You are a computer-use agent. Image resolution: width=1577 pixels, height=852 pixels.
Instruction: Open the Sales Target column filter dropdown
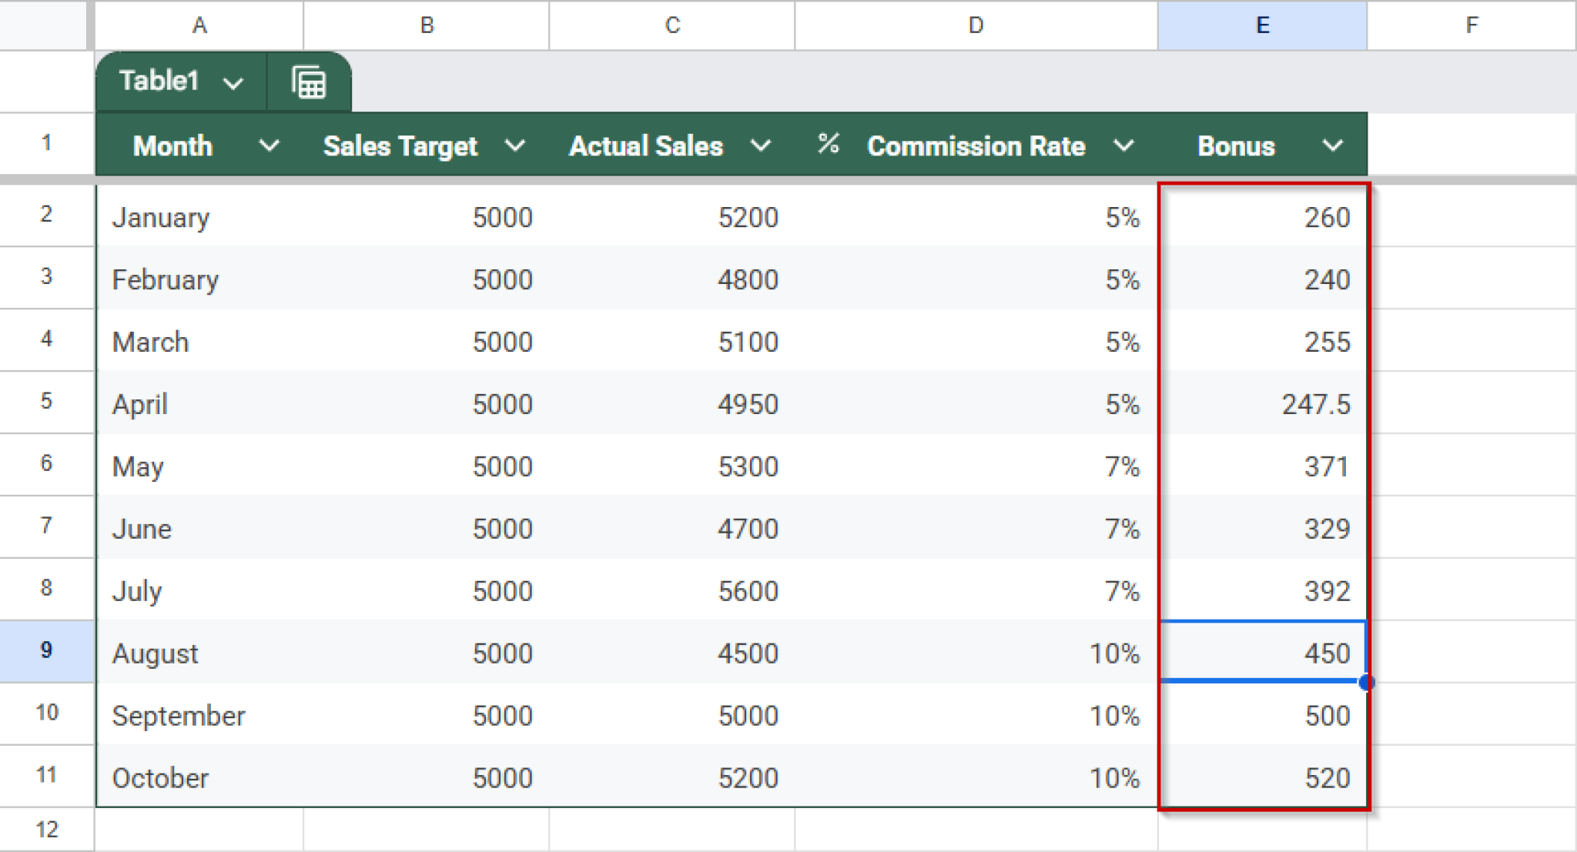tap(516, 145)
